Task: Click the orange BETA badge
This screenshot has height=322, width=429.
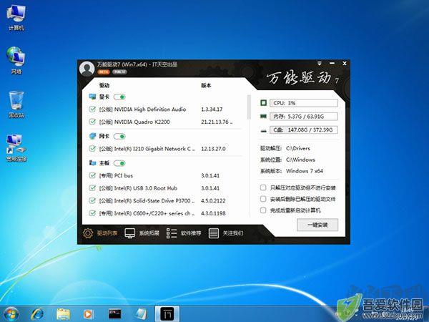Action: pos(104,72)
